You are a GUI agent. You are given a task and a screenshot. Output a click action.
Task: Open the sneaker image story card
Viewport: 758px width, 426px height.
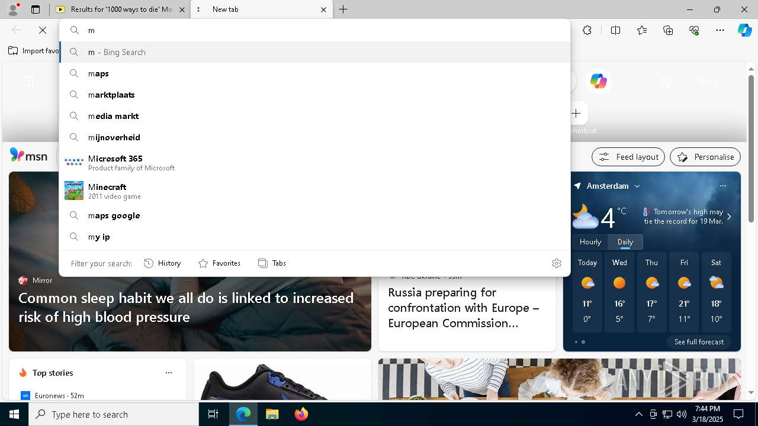282,379
